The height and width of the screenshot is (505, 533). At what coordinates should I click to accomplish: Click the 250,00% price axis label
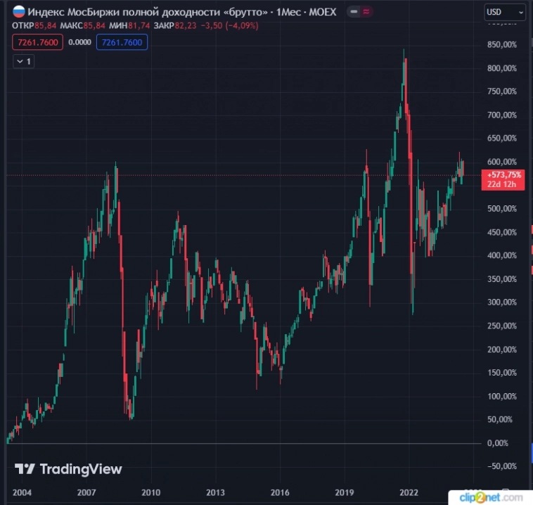point(502,326)
